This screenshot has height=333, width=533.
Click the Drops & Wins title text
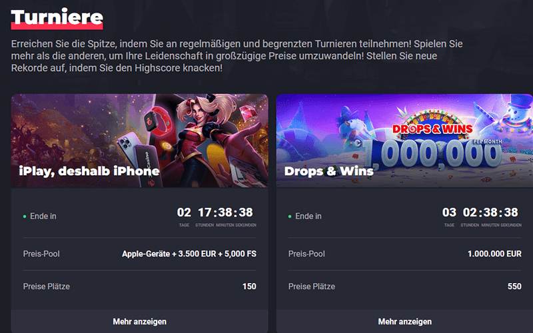[x=328, y=171]
